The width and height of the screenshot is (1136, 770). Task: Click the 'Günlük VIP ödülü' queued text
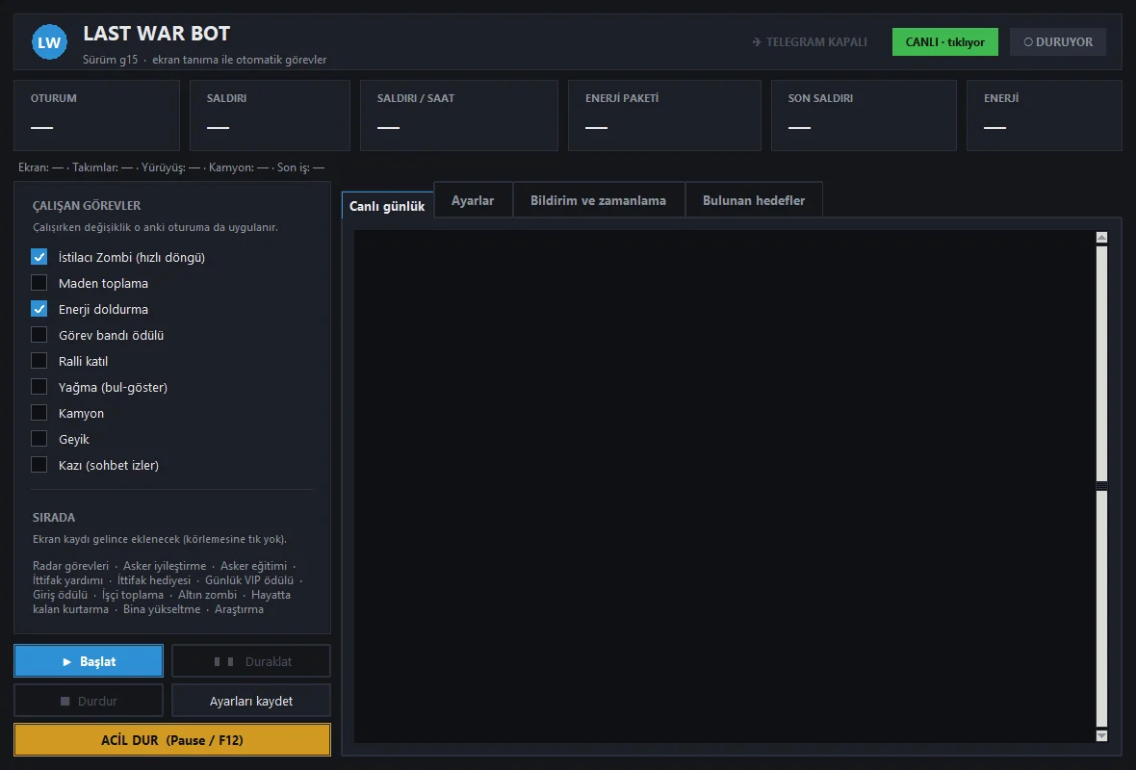click(249, 580)
